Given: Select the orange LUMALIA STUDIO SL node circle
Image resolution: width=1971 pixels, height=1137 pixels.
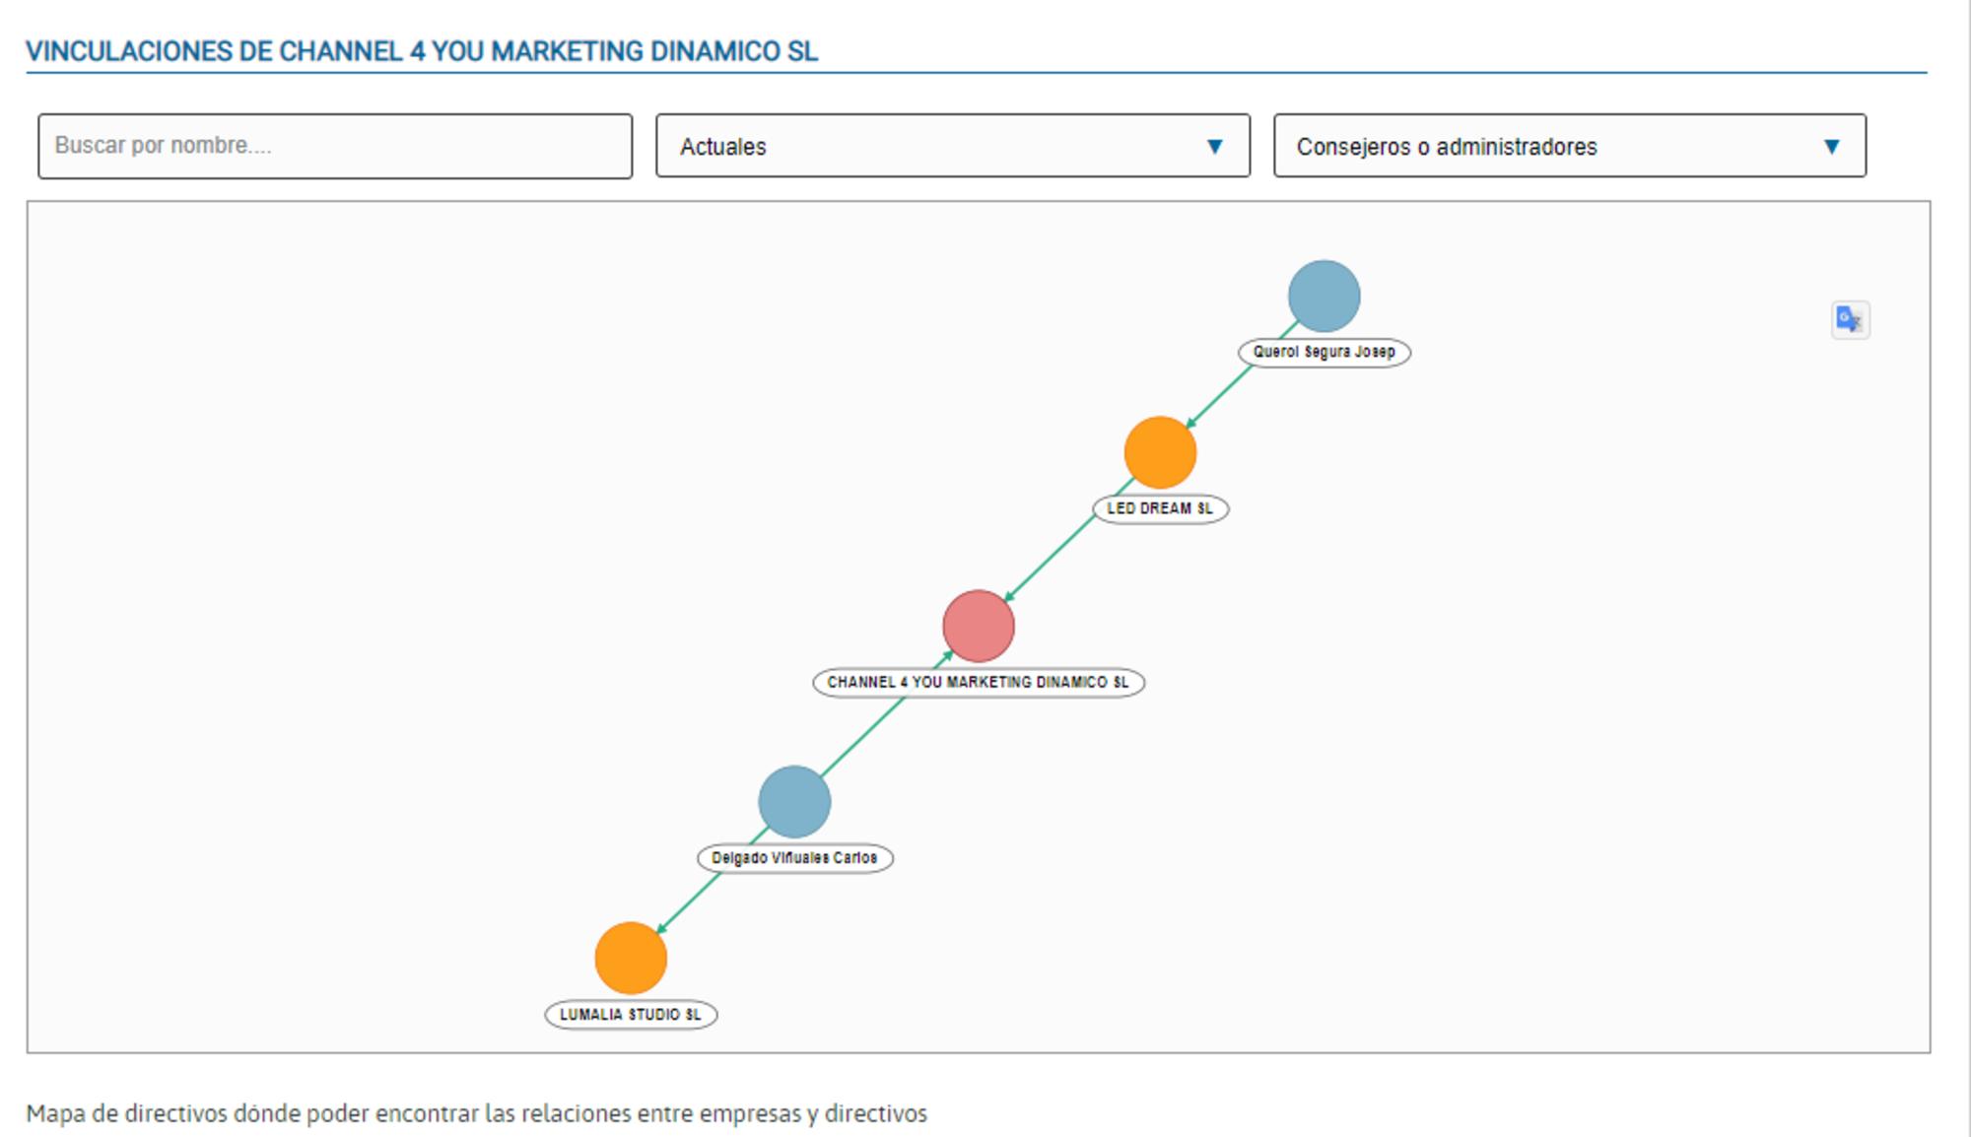Looking at the screenshot, I should [631, 958].
